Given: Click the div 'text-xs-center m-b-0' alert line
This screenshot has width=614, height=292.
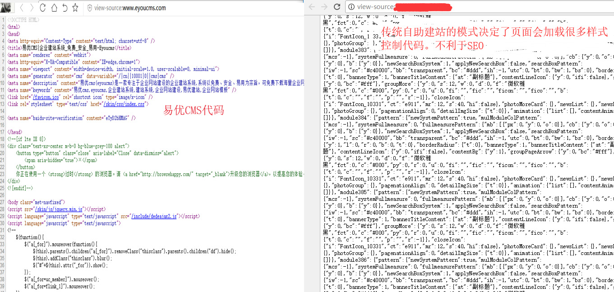Looking at the screenshot, I should pyautogui.click(x=69, y=146).
